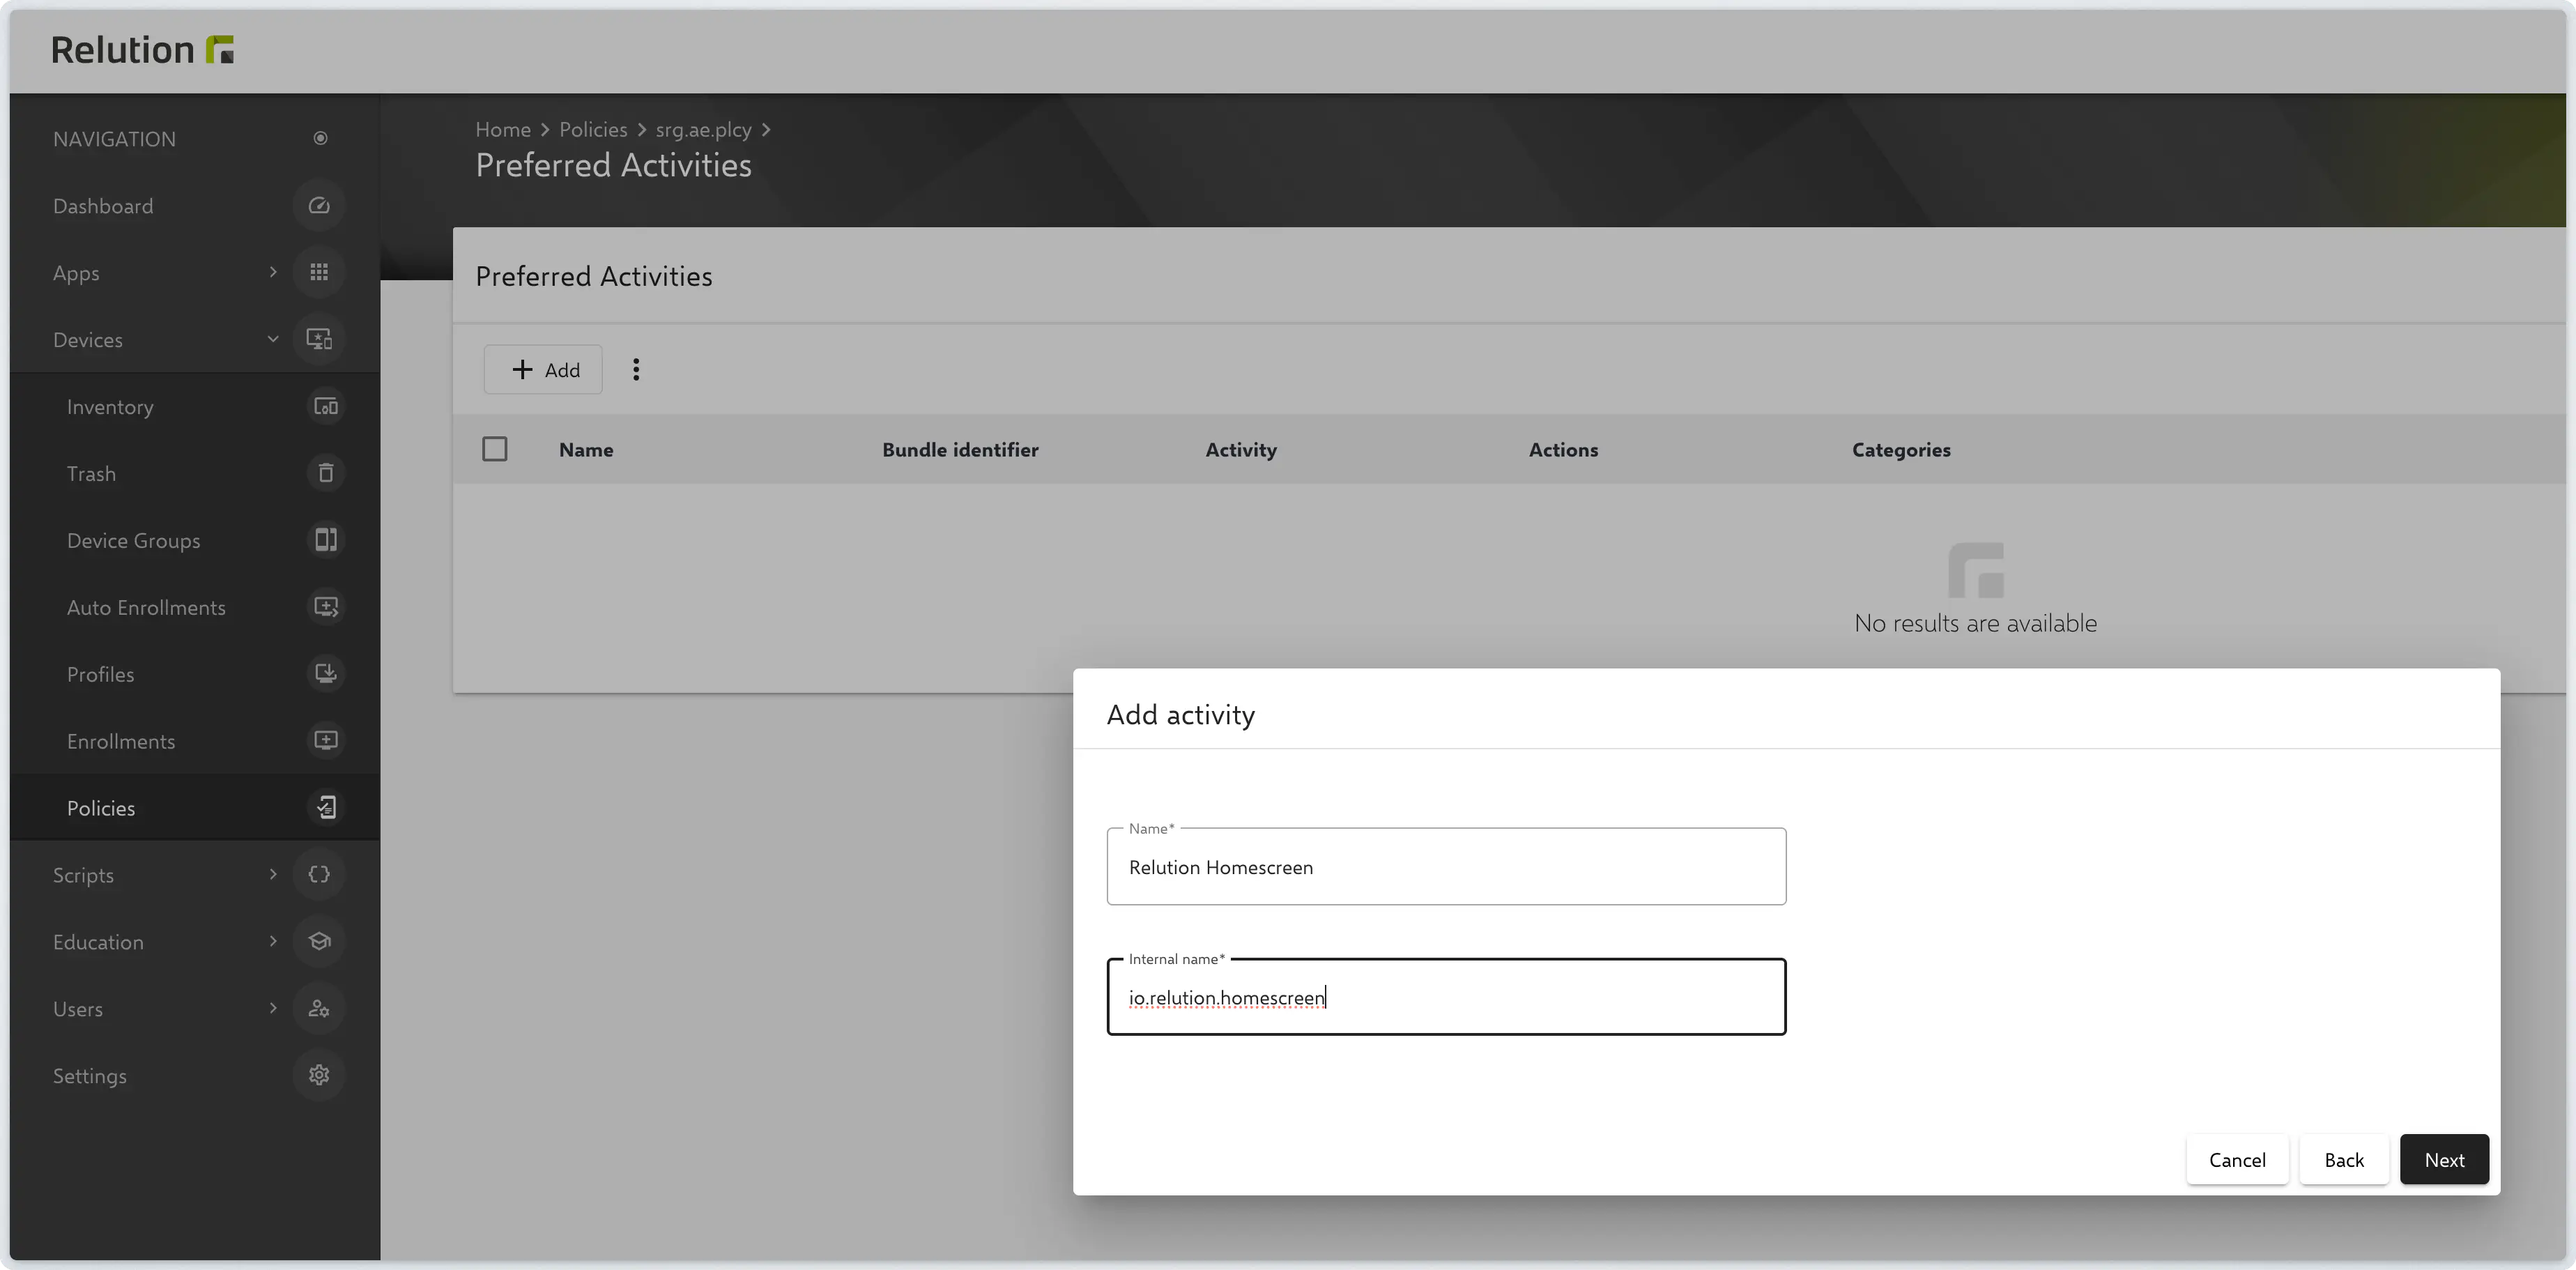Open the Profiles menu item

coord(100,675)
